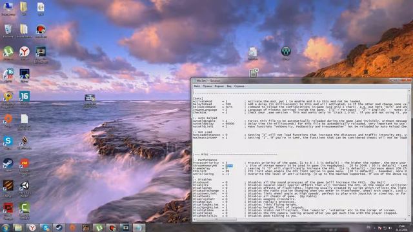This screenshot has height=232, width=413.
Task: Launch Steam from the desktop shortcut
Action: coord(8,164)
